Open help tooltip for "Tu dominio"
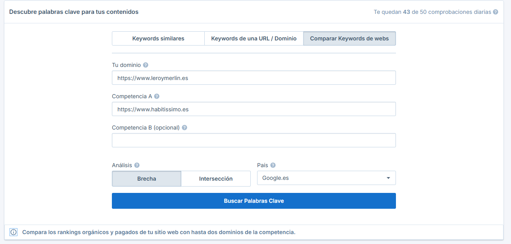The height and width of the screenshot is (244, 511). click(x=145, y=65)
